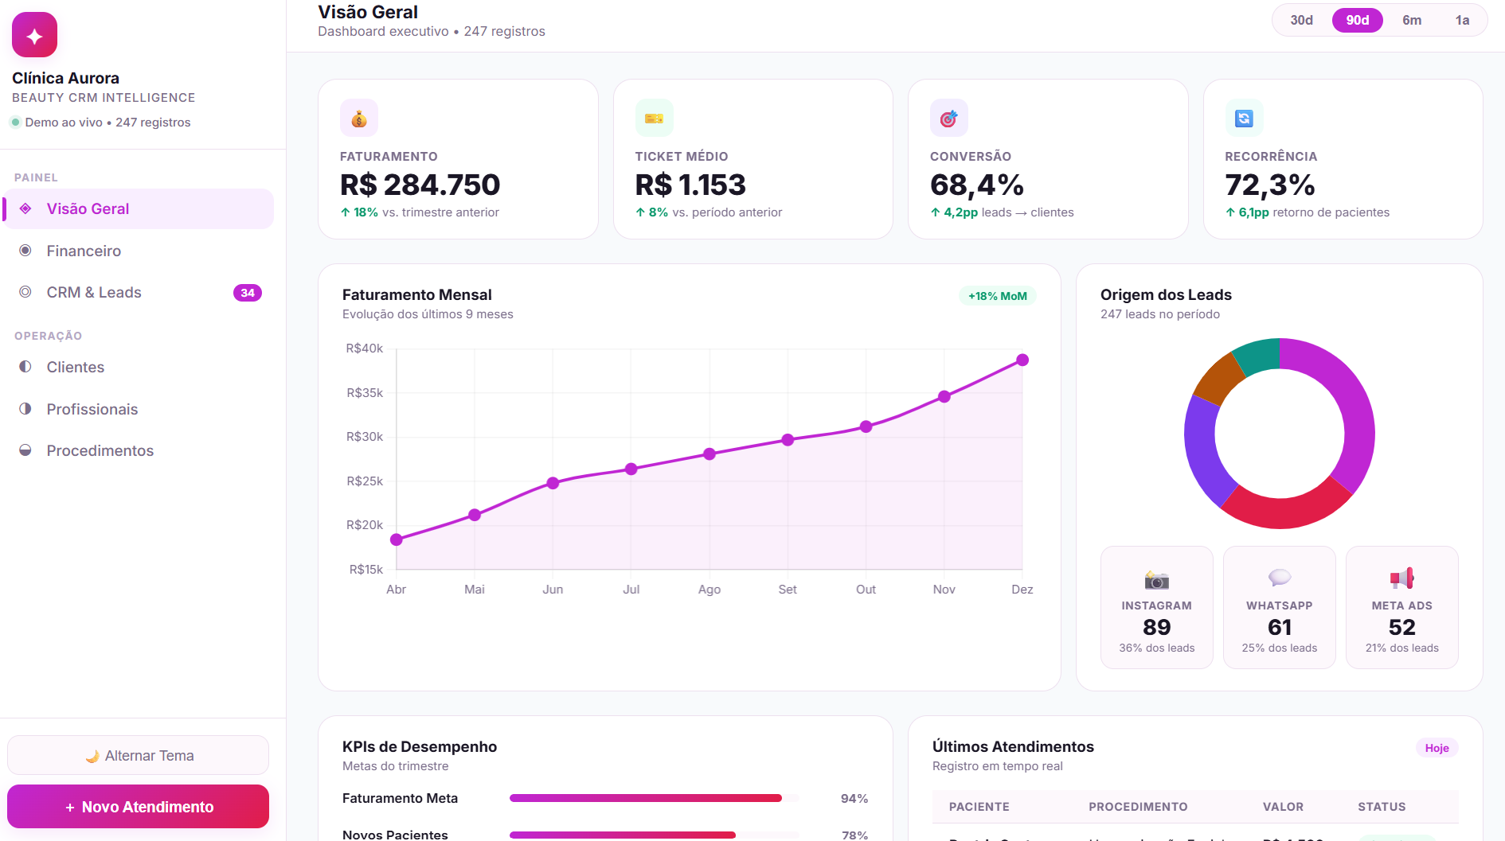Switch period to 30d

1301,20
